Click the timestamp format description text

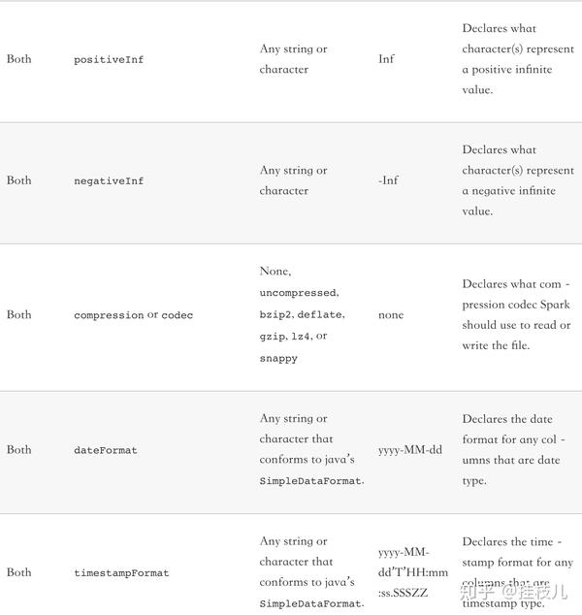coord(516,563)
